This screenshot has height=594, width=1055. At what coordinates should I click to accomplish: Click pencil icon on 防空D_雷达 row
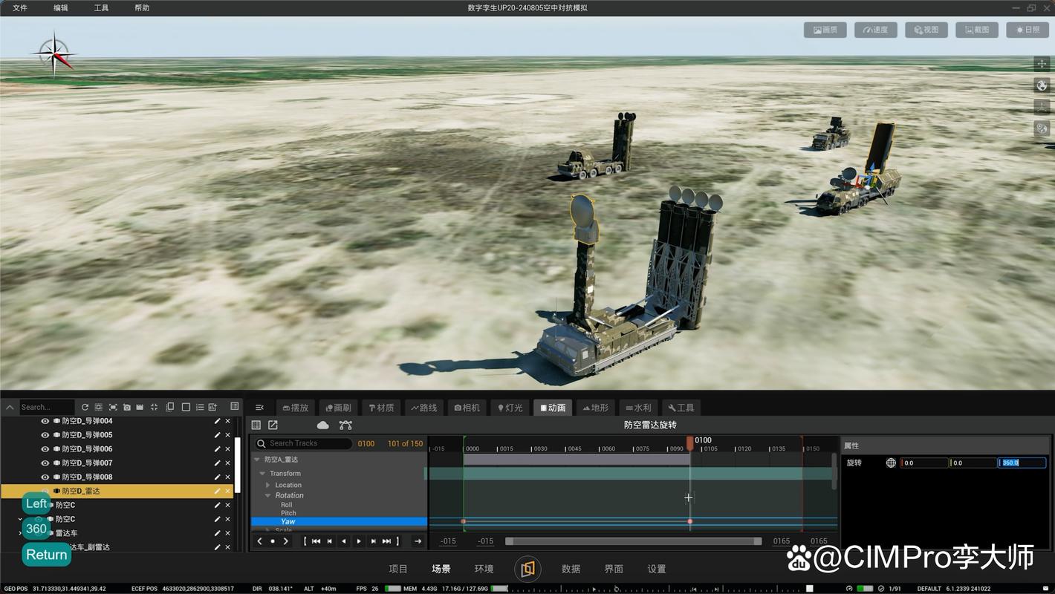pyautogui.click(x=217, y=491)
